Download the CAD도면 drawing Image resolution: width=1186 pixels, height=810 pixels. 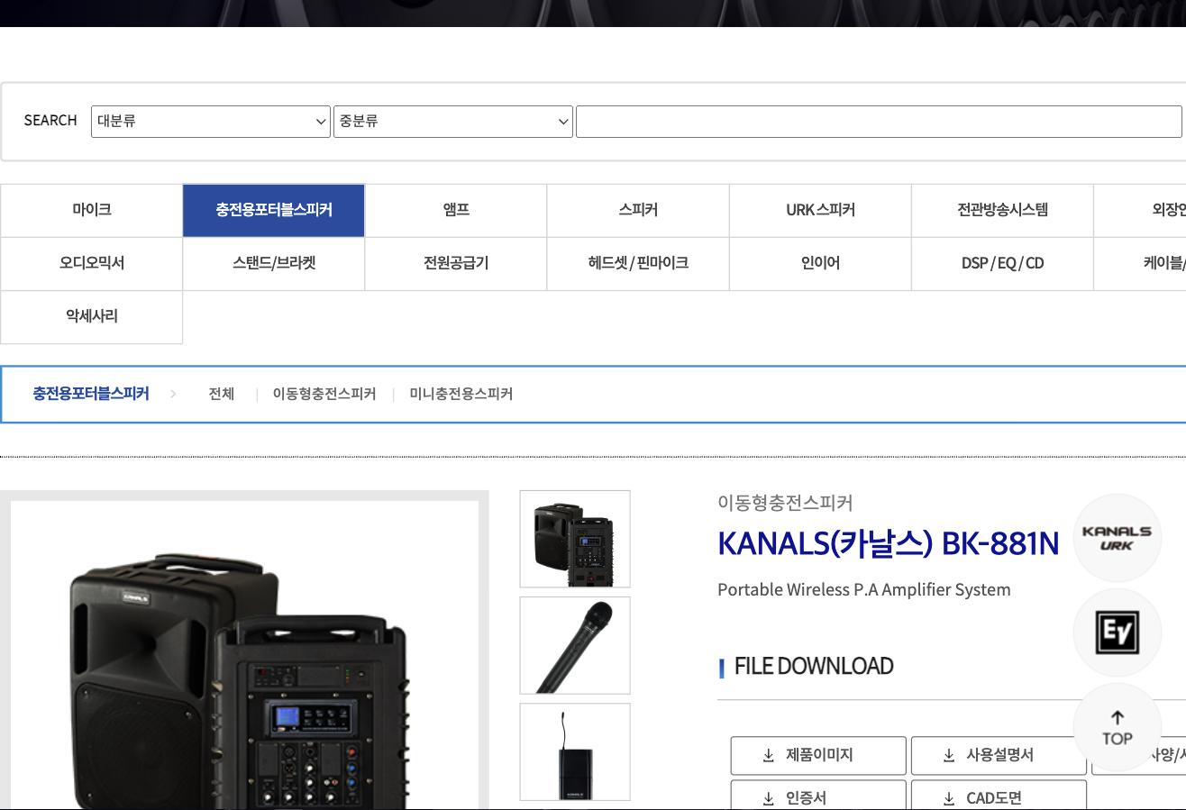coord(999,796)
